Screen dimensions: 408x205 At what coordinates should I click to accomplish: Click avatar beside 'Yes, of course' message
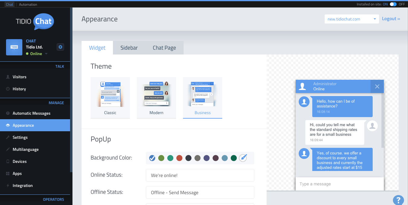click(x=304, y=154)
